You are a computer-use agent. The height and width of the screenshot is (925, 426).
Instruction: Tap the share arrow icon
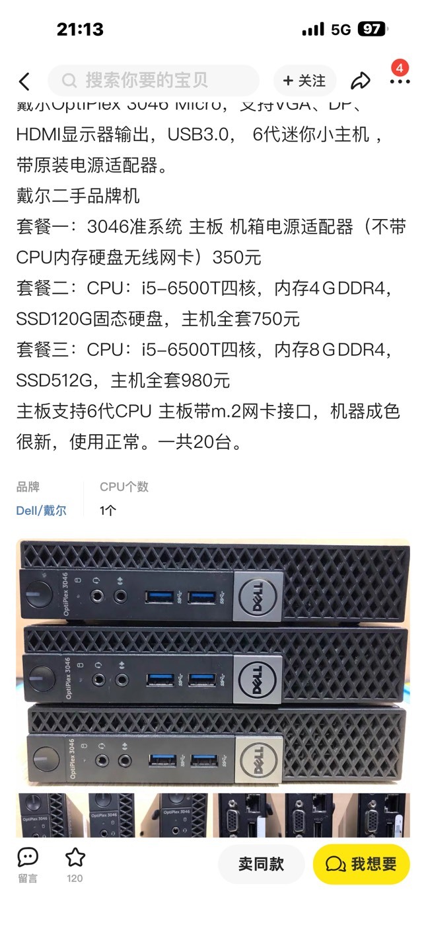pos(360,81)
